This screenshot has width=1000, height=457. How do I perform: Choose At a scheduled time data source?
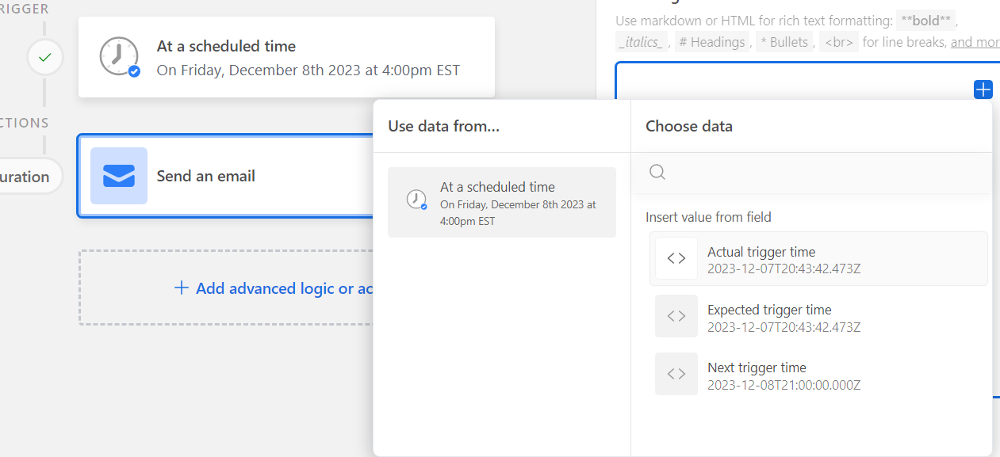click(x=502, y=203)
